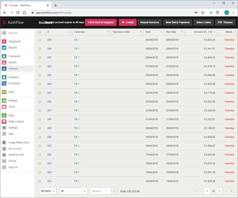238x198 pixels.
Task: Open the 100 items page size dropdown
Action: [x=47, y=191]
